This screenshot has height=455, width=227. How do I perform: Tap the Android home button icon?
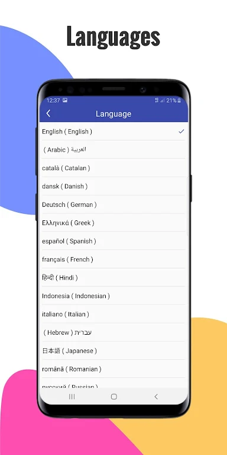coord(113,397)
